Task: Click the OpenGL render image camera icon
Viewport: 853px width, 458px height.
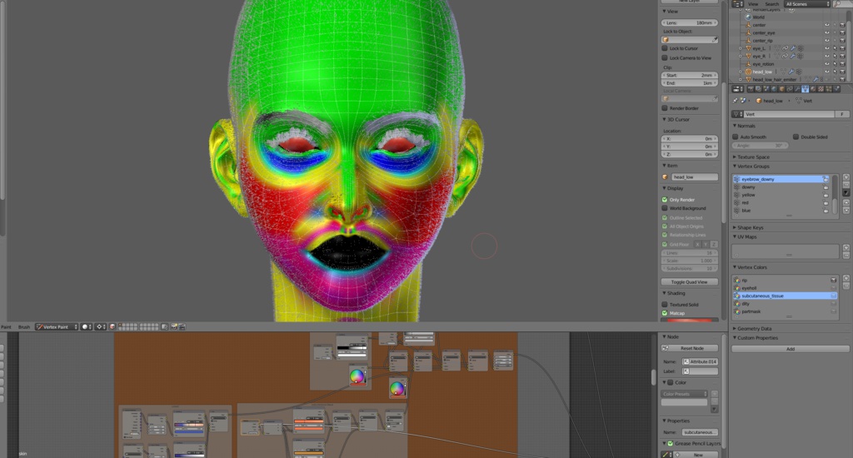Action: click(x=173, y=327)
